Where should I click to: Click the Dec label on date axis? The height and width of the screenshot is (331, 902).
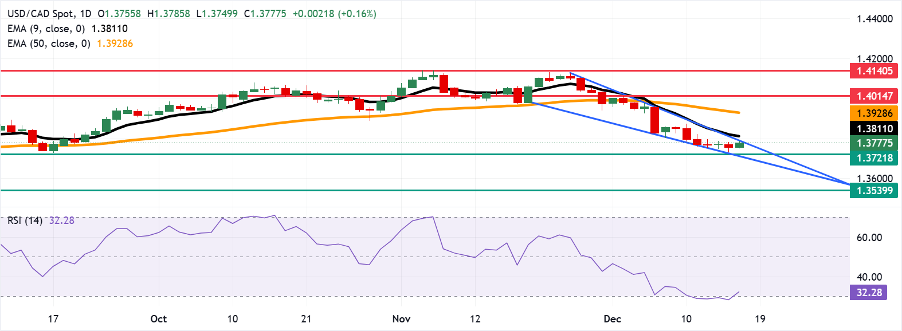click(612, 319)
